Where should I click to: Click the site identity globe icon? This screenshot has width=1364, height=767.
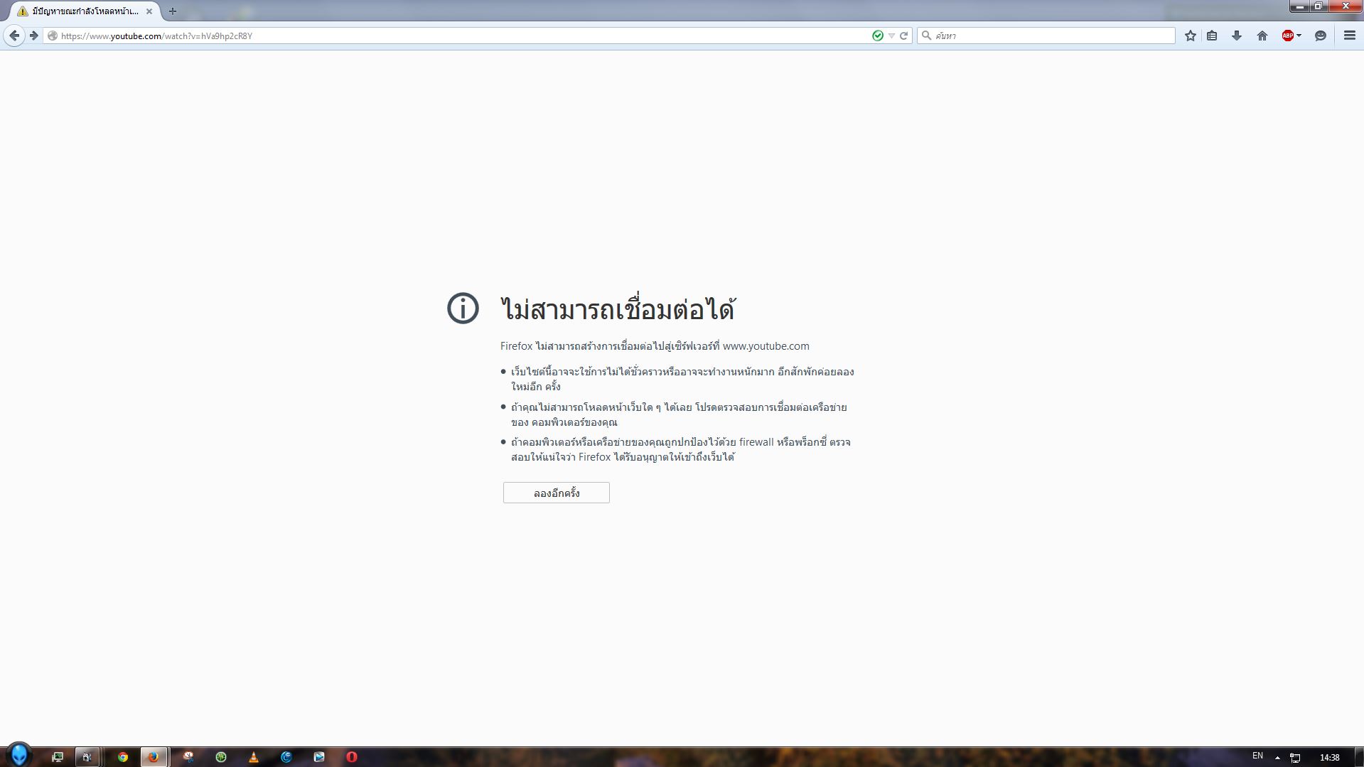52,36
